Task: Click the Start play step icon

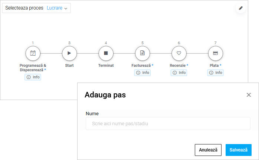Action: (69, 53)
